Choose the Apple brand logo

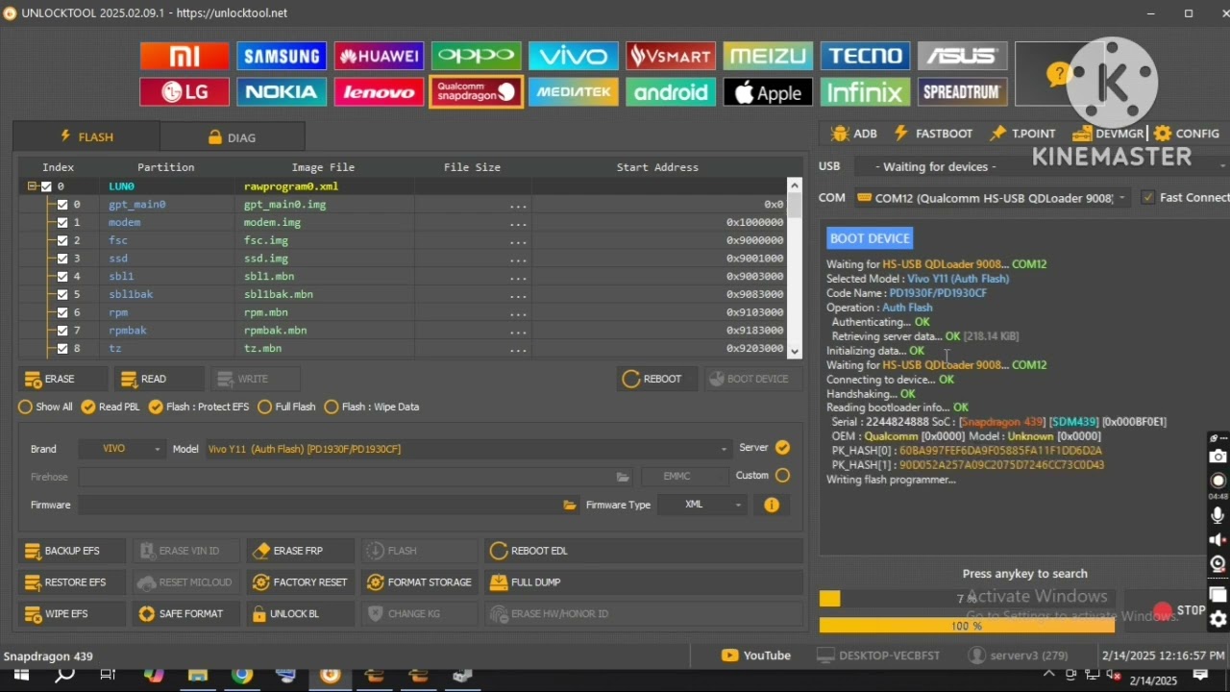pyautogui.click(x=768, y=92)
